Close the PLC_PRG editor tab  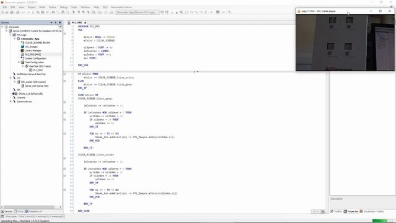click(x=85, y=22)
